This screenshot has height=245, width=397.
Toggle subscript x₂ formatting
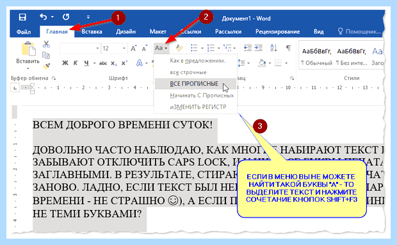coord(114,63)
